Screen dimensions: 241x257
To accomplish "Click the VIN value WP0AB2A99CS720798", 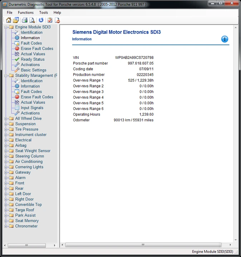I will (x=134, y=57).
